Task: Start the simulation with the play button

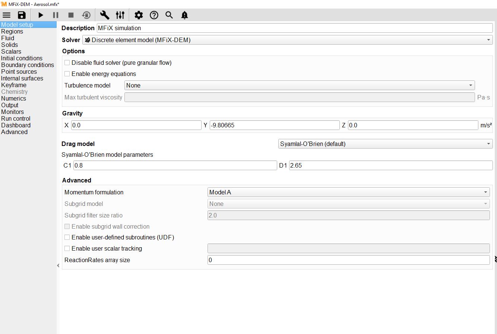Action: click(x=41, y=15)
